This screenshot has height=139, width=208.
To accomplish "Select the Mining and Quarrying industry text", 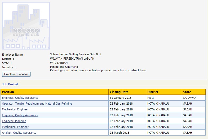I will click(x=64, y=67).
